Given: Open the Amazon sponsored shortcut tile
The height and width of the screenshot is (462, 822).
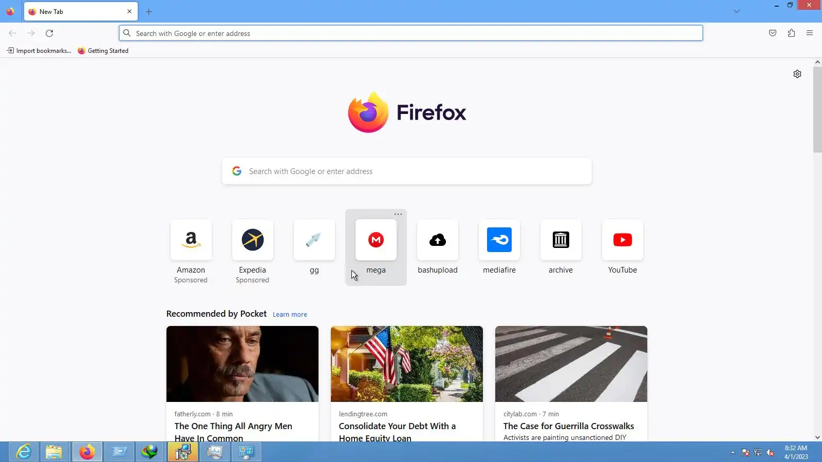Looking at the screenshot, I should coord(191,240).
